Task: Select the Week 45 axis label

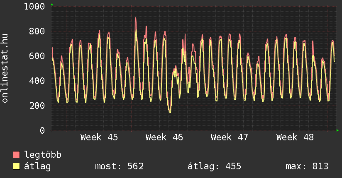Action: [x=99, y=137]
